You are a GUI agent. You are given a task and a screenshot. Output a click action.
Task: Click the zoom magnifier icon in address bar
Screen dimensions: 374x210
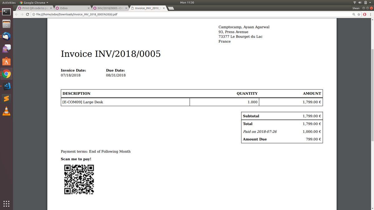pyautogui.click(x=354, y=14)
